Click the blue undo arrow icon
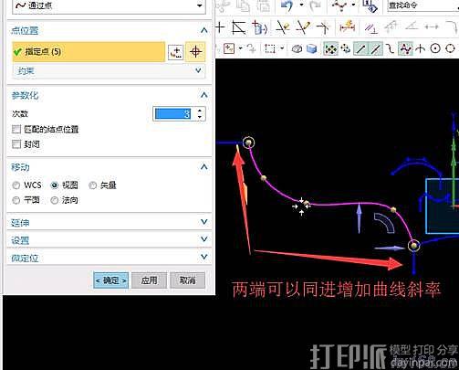The width and height of the screenshot is (459, 370). pos(287,5)
